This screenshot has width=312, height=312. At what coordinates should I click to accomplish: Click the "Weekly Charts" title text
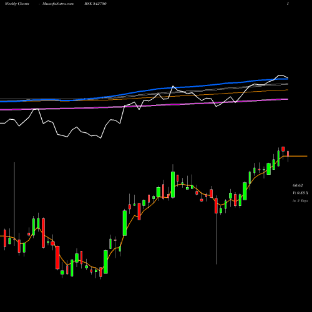pyautogui.click(x=17, y=4)
